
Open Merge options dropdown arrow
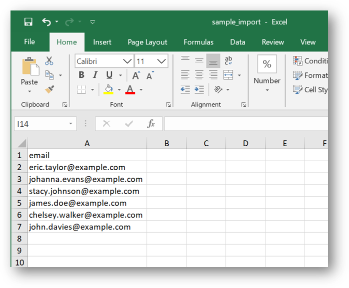click(x=239, y=75)
